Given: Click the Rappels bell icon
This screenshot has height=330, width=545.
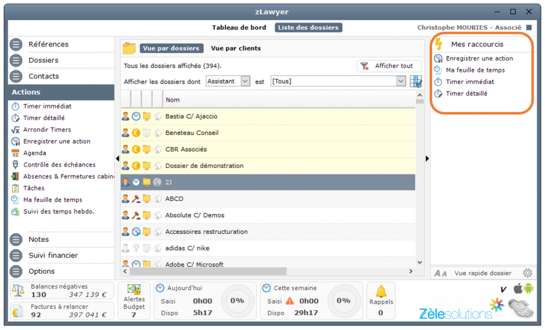Looking at the screenshot, I should click(381, 291).
